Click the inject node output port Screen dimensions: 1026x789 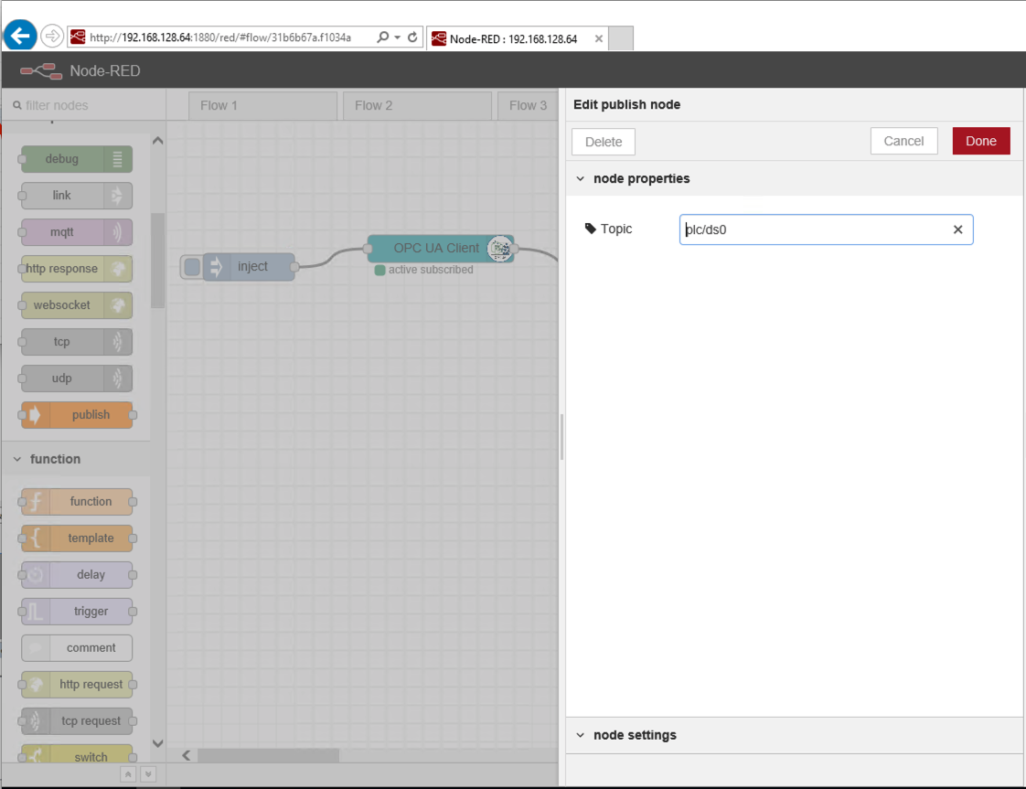pos(295,267)
